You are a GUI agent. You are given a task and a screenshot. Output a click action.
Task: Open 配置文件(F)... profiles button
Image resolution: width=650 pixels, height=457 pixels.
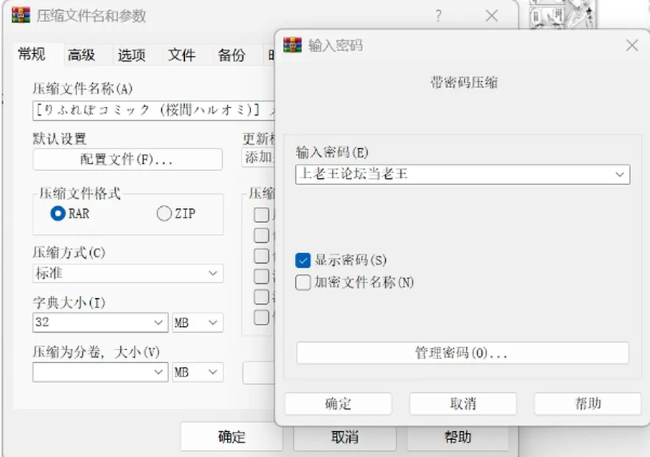click(127, 160)
